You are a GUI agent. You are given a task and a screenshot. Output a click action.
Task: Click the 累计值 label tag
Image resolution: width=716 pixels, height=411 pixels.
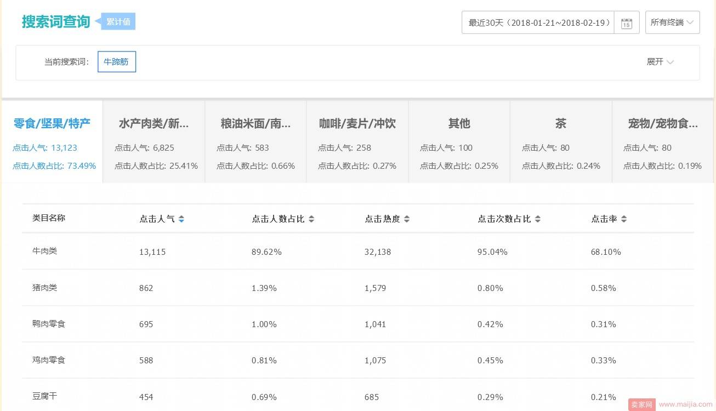click(x=118, y=22)
